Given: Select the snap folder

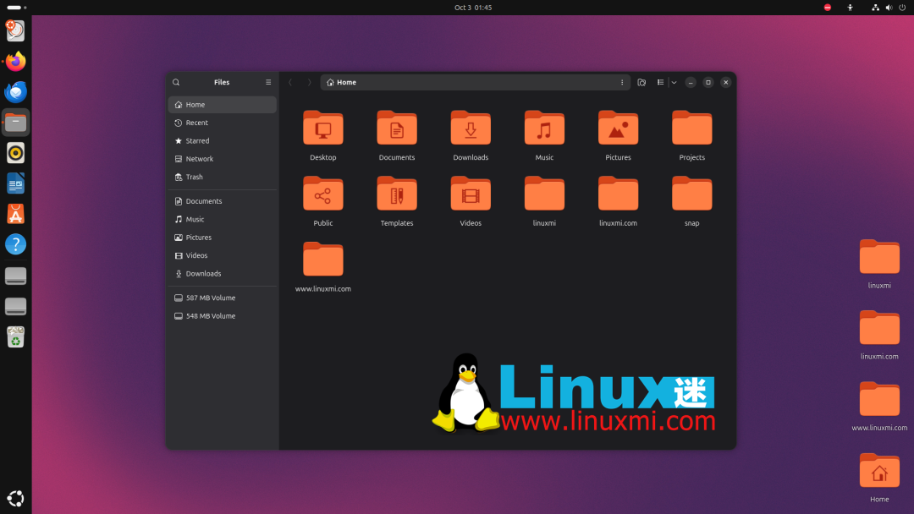Looking at the screenshot, I should (x=692, y=194).
